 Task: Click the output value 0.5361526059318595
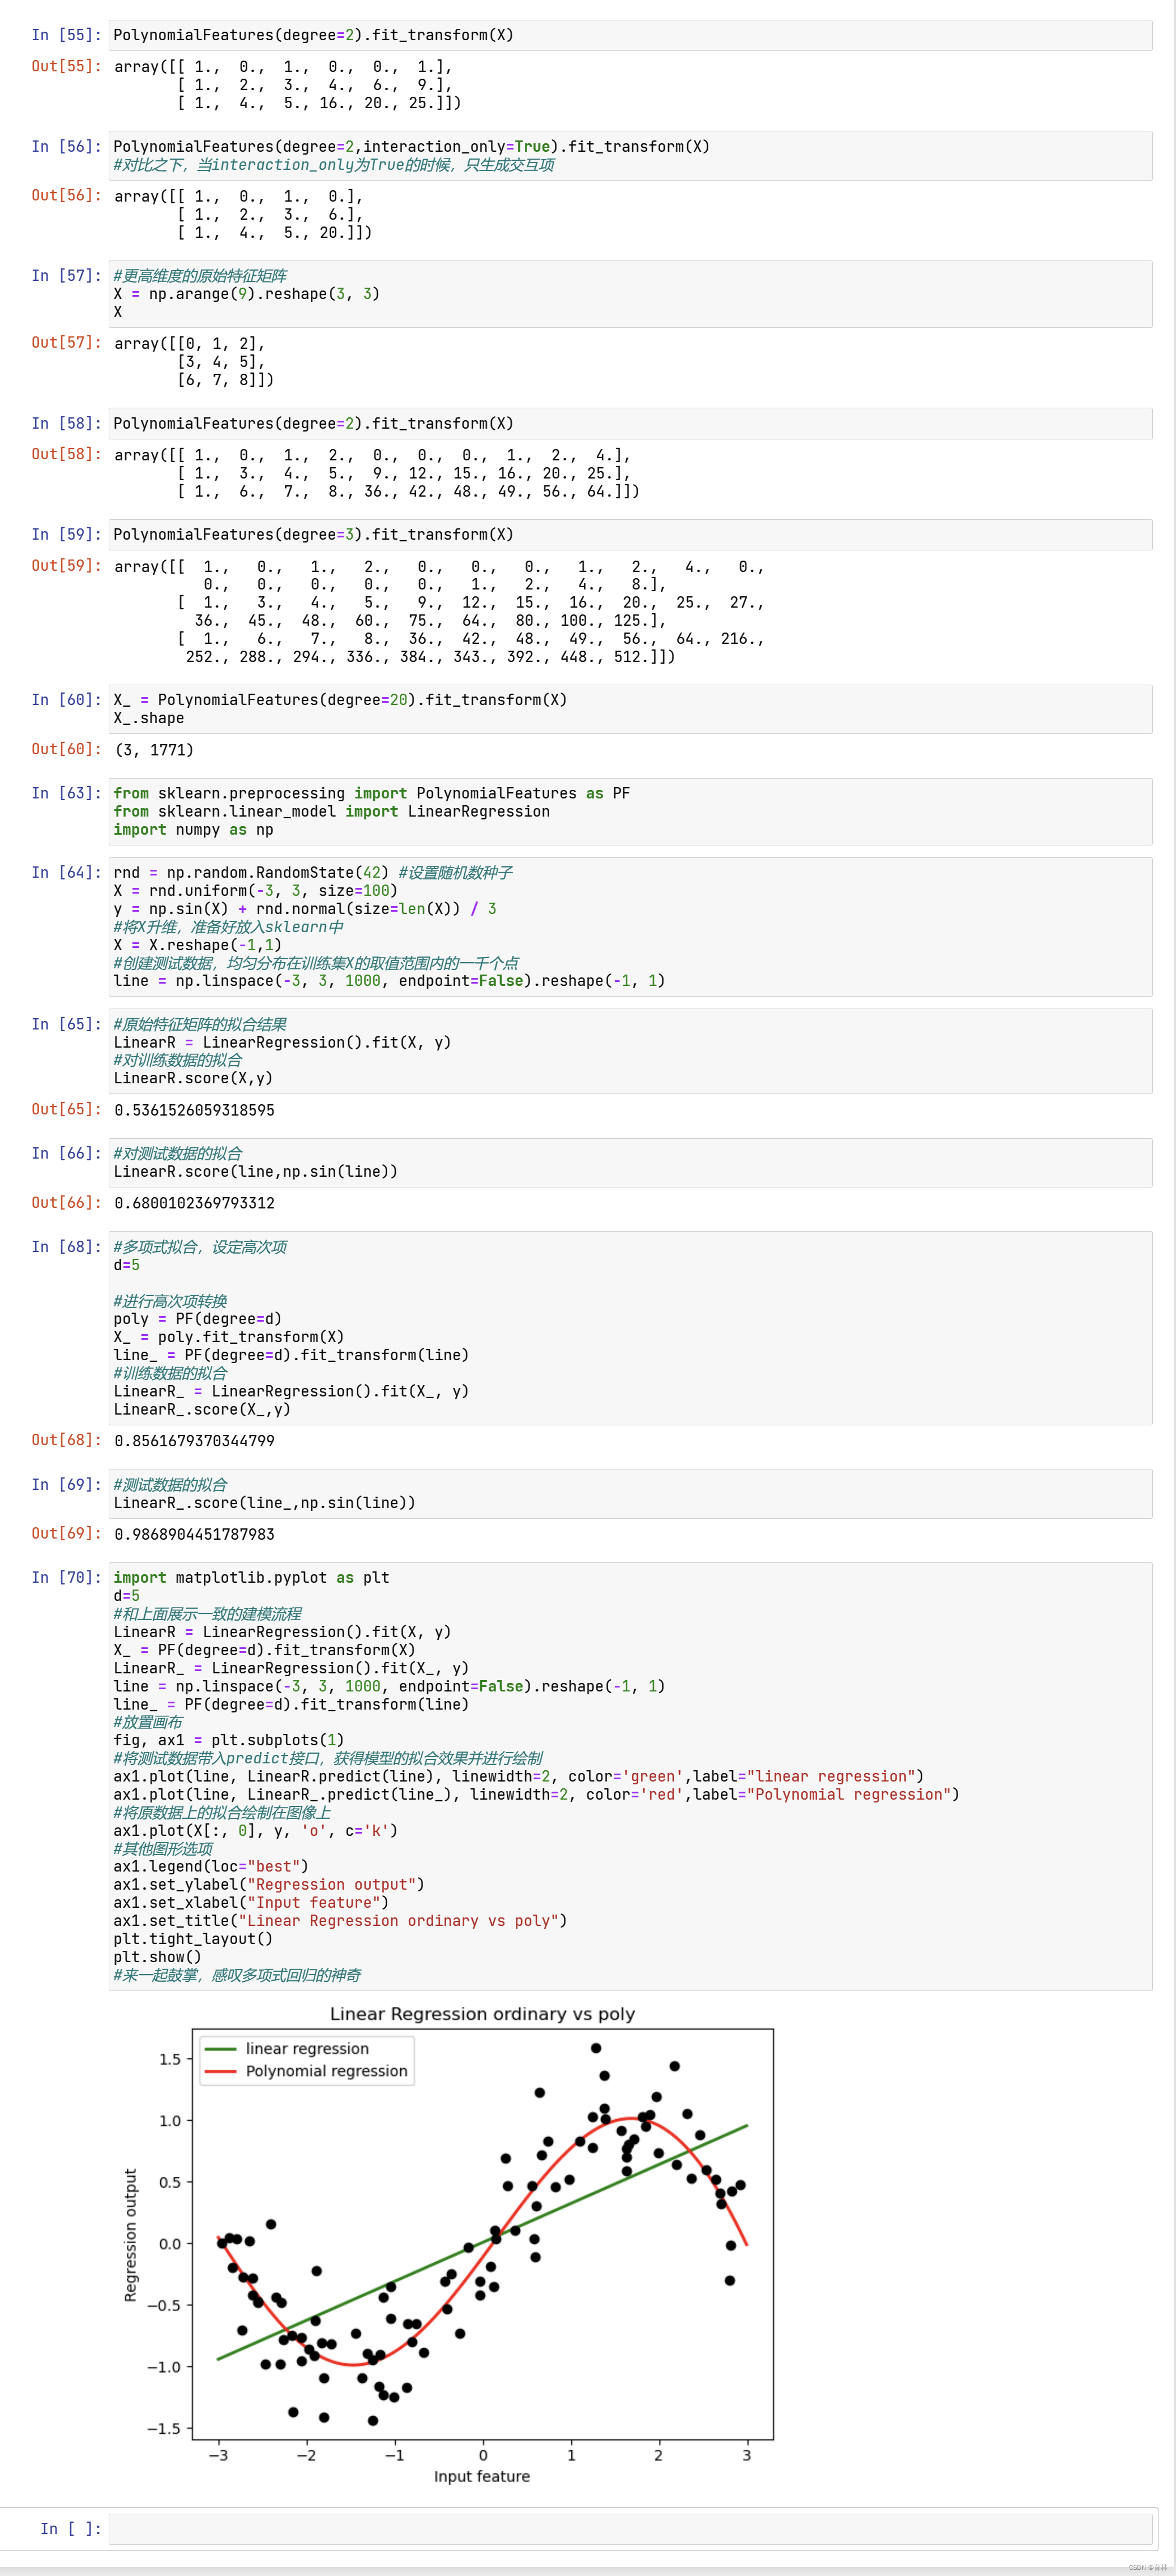tap(194, 1110)
